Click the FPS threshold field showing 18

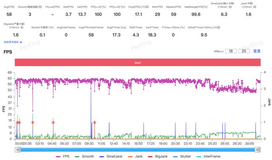click(231, 51)
